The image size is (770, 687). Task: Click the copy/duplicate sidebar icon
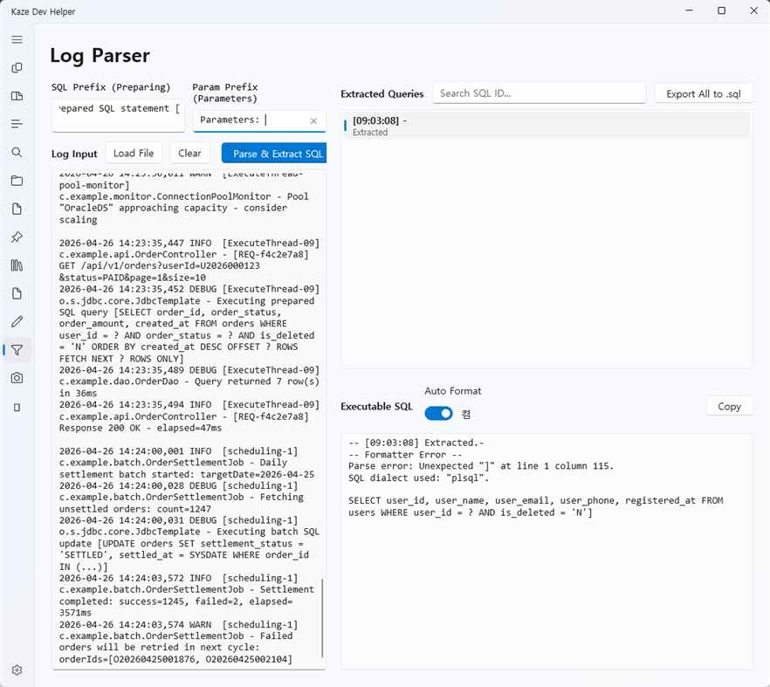[x=17, y=68]
